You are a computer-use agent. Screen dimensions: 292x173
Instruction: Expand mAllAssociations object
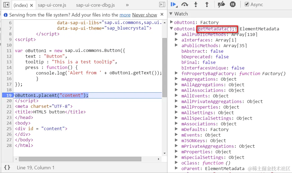[176, 90]
